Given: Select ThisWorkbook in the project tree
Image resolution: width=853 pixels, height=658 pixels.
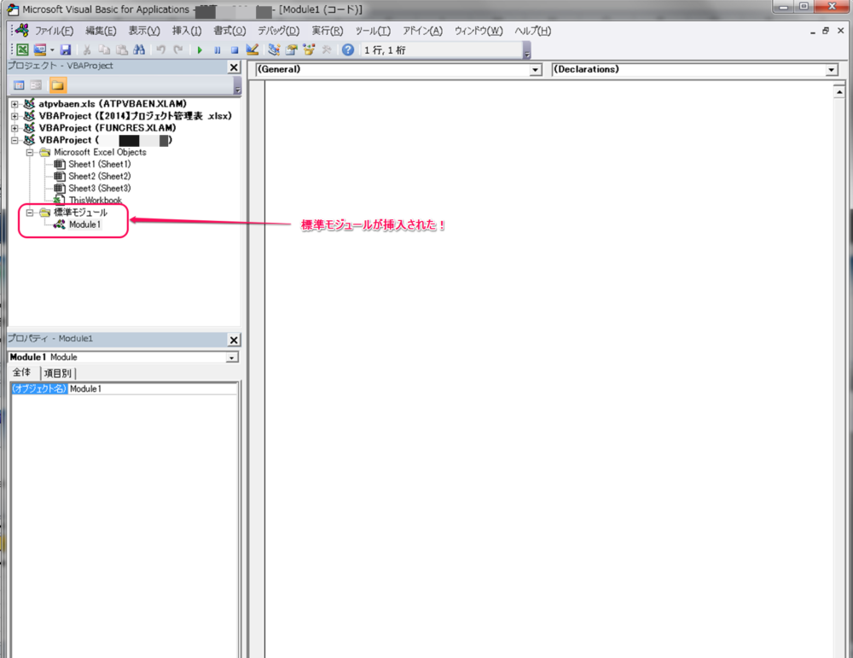Looking at the screenshot, I should (x=95, y=201).
